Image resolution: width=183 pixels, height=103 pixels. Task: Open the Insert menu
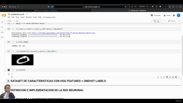tap(22, 17)
